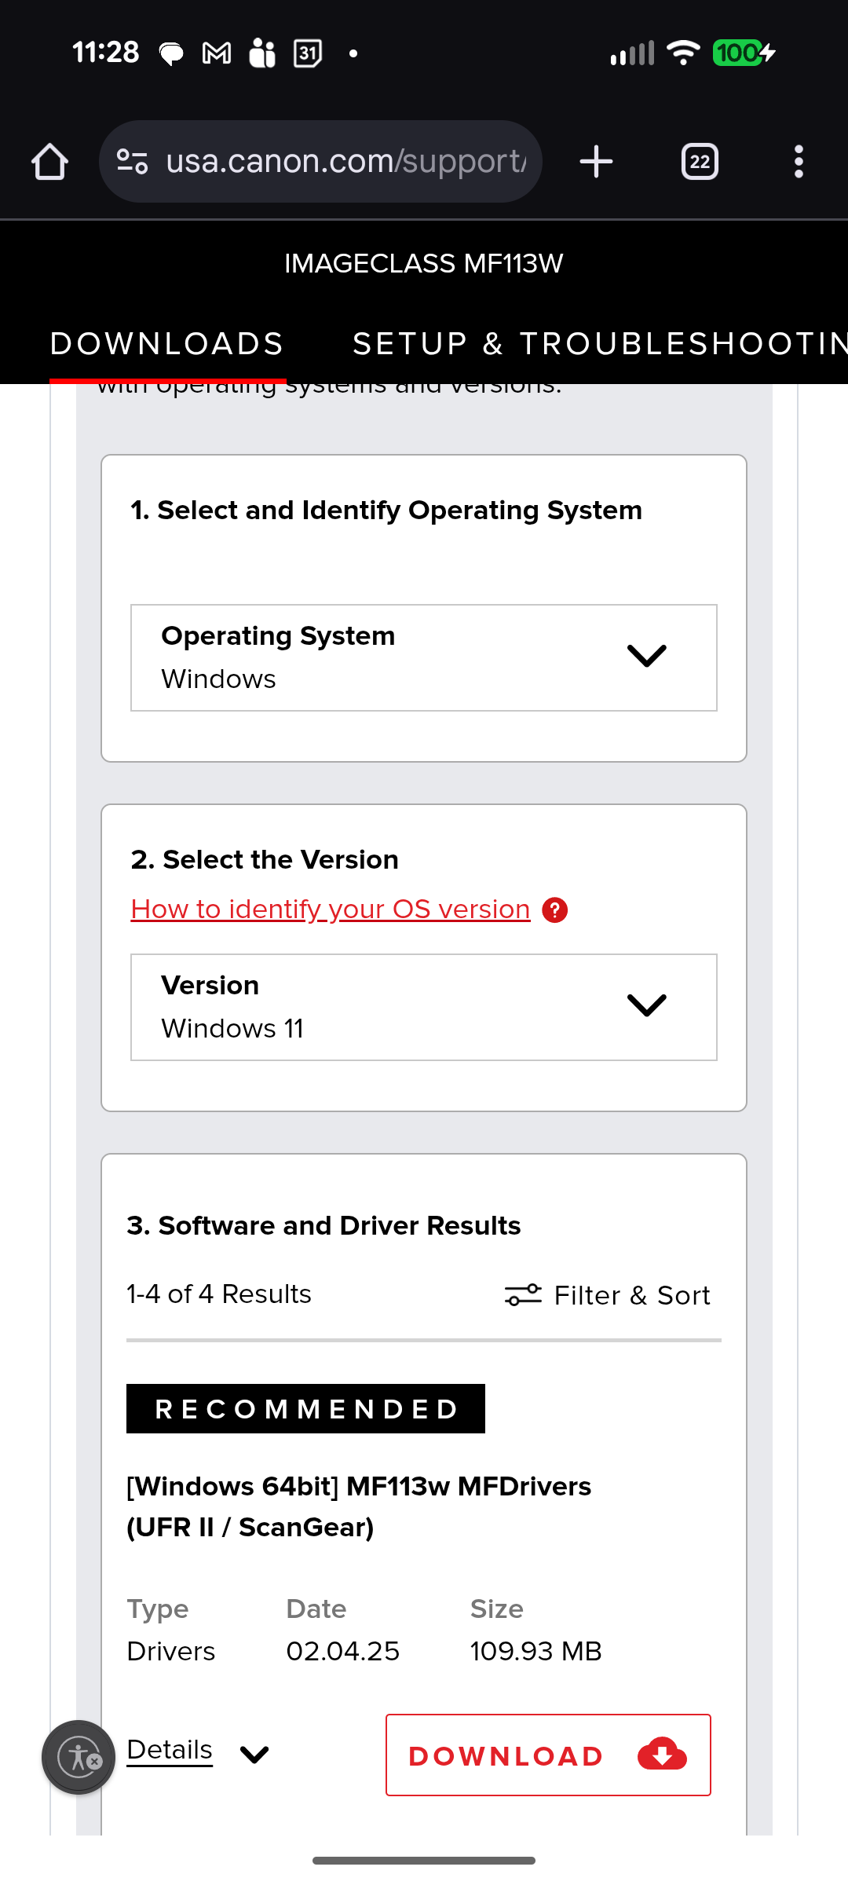Tap the red cloud download icon
This screenshot has width=848, height=1885.
662,1755
